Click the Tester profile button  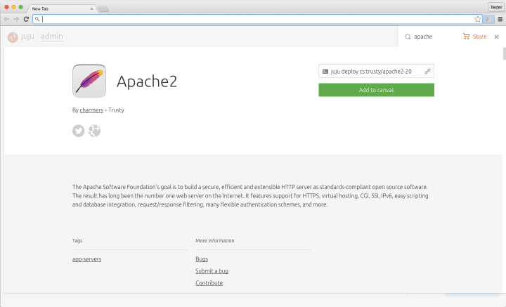496,7
